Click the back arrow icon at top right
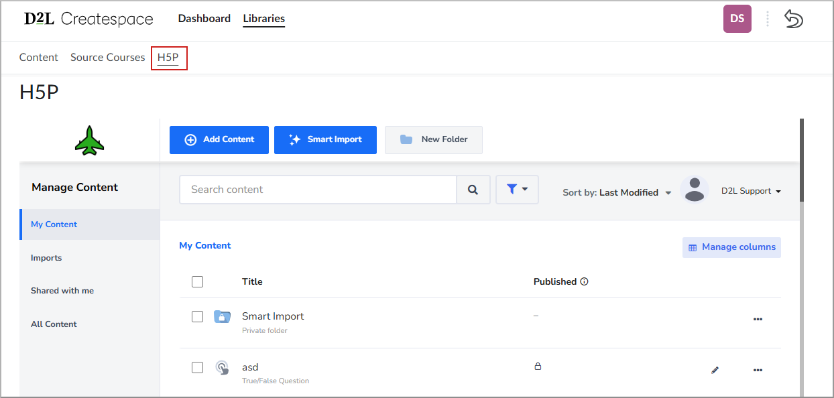The width and height of the screenshot is (834, 398). (x=794, y=19)
